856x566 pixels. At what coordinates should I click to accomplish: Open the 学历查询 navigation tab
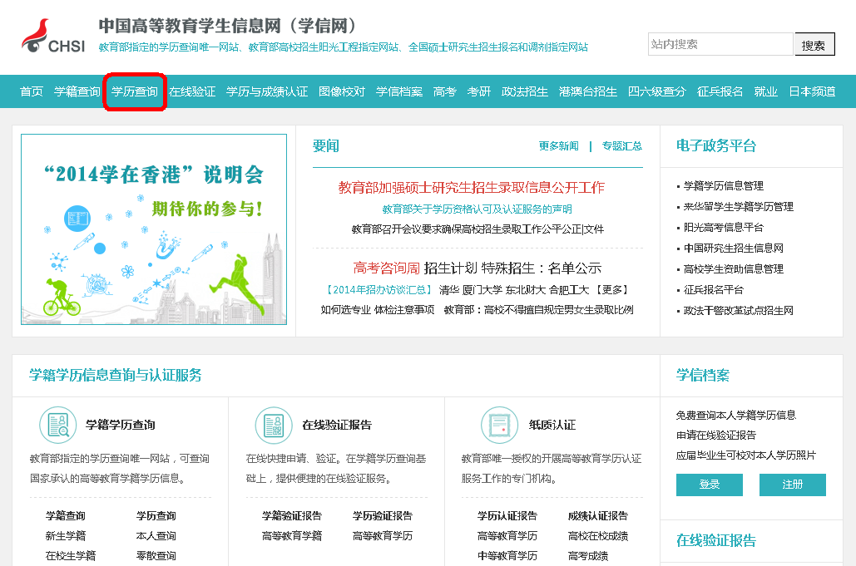coord(135,91)
